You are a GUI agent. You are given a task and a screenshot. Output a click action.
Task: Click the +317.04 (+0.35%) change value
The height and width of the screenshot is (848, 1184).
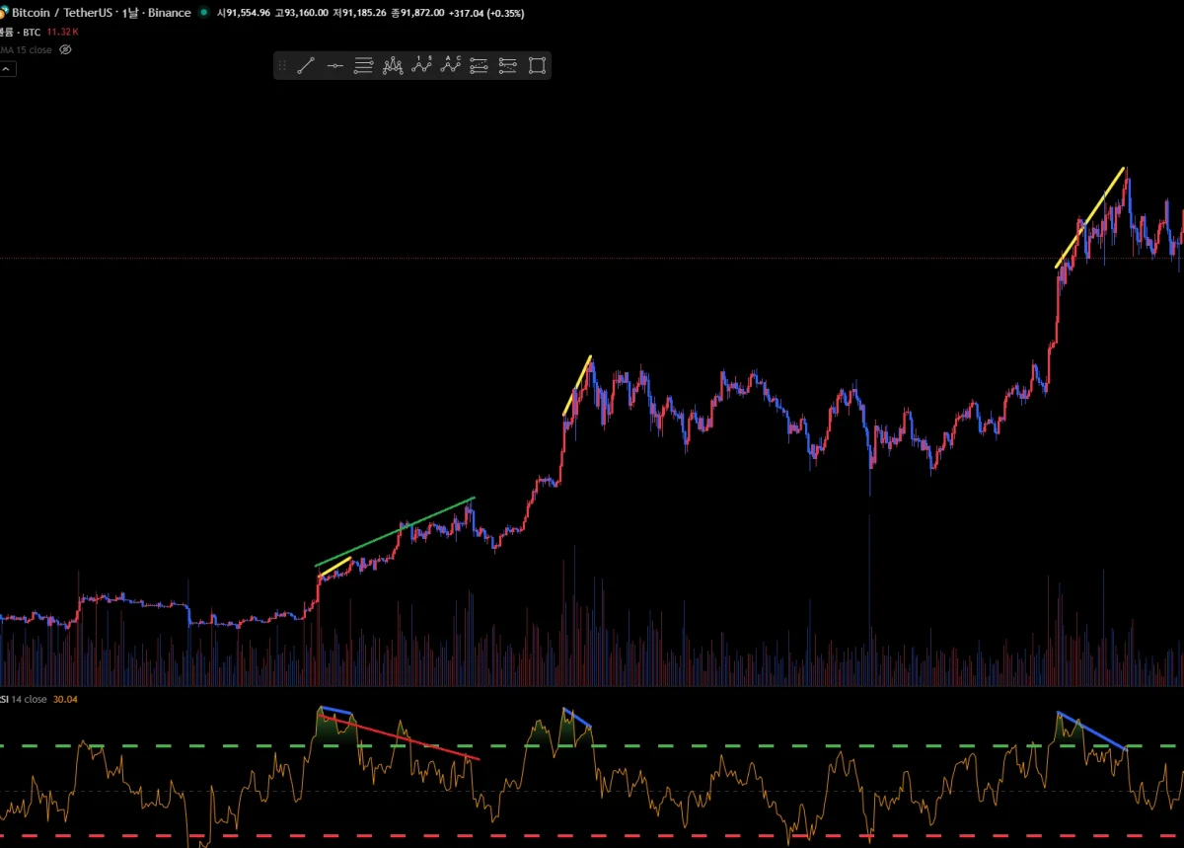click(x=486, y=13)
